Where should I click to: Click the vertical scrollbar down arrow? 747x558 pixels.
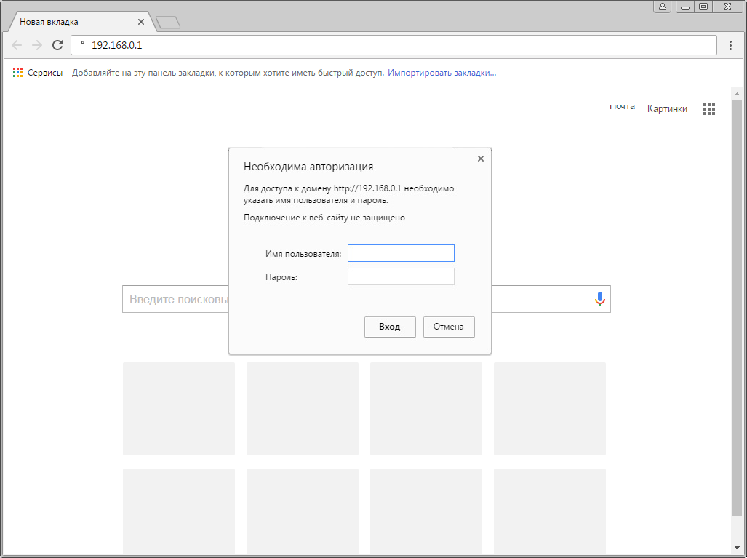tap(737, 546)
